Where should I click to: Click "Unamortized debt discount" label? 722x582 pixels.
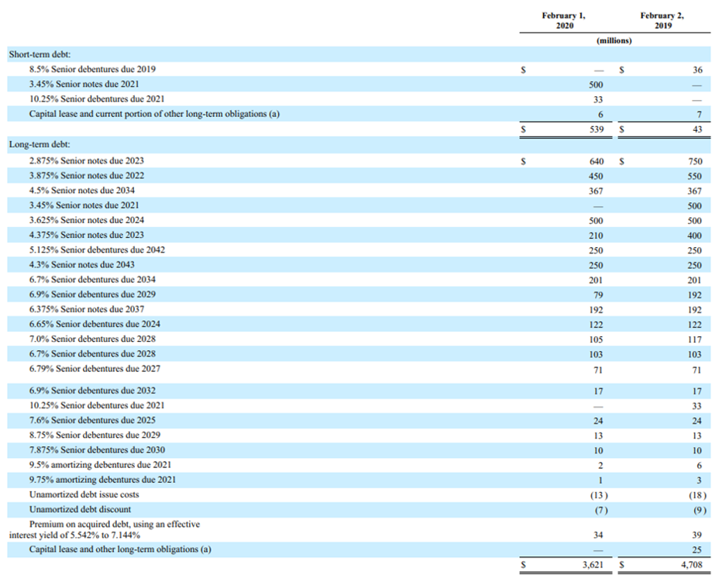click(x=80, y=509)
